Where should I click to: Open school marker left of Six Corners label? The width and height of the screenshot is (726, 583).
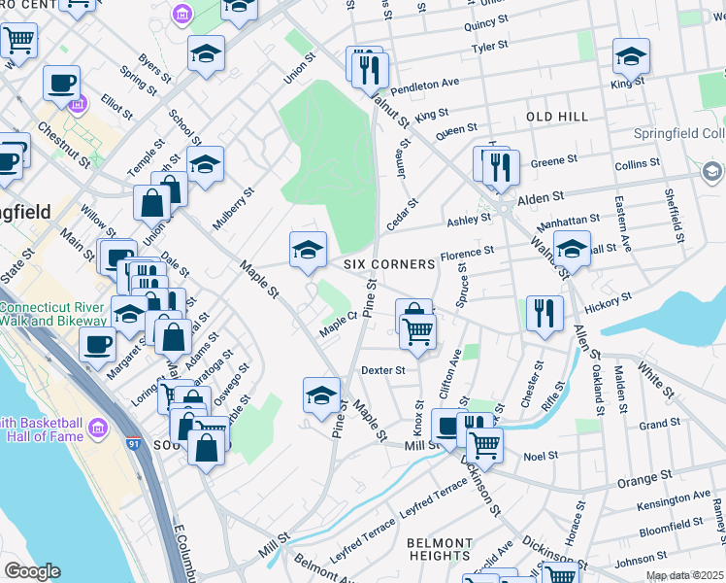pyautogui.click(x=308, y=251)
